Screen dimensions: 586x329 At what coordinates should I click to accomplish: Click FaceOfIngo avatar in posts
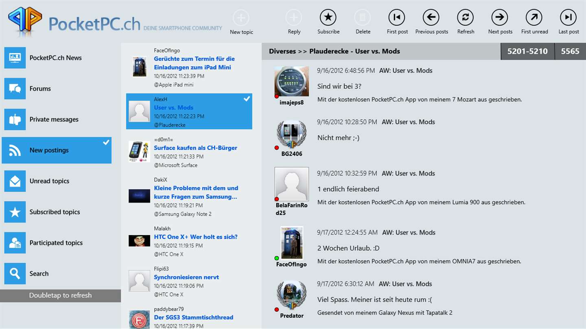291,243
